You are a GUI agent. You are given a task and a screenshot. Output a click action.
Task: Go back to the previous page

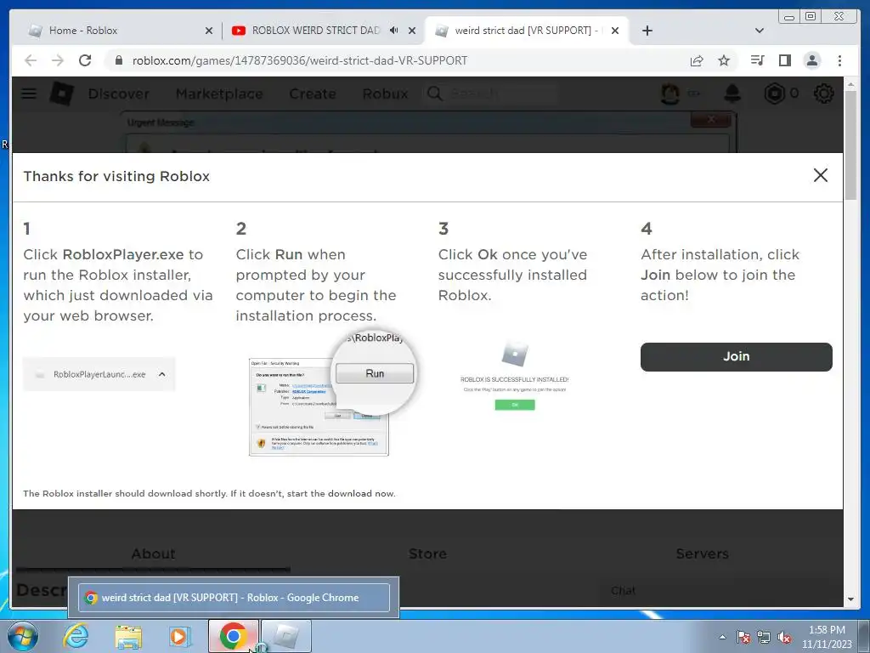click(31, 60)
